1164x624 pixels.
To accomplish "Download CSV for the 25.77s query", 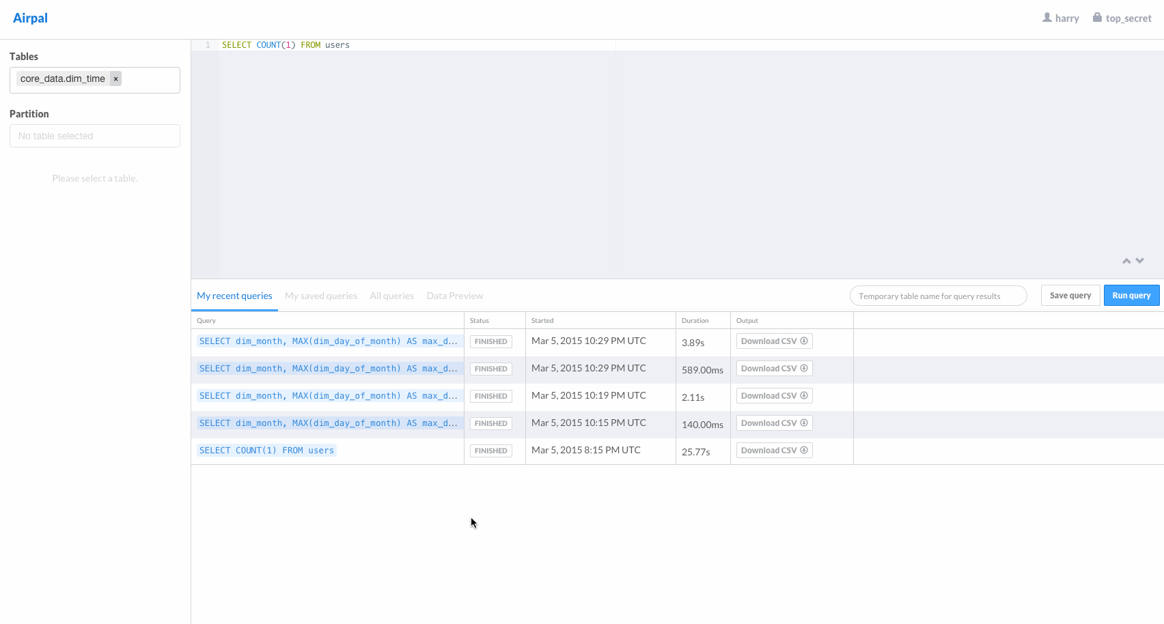I will point(775,451).
